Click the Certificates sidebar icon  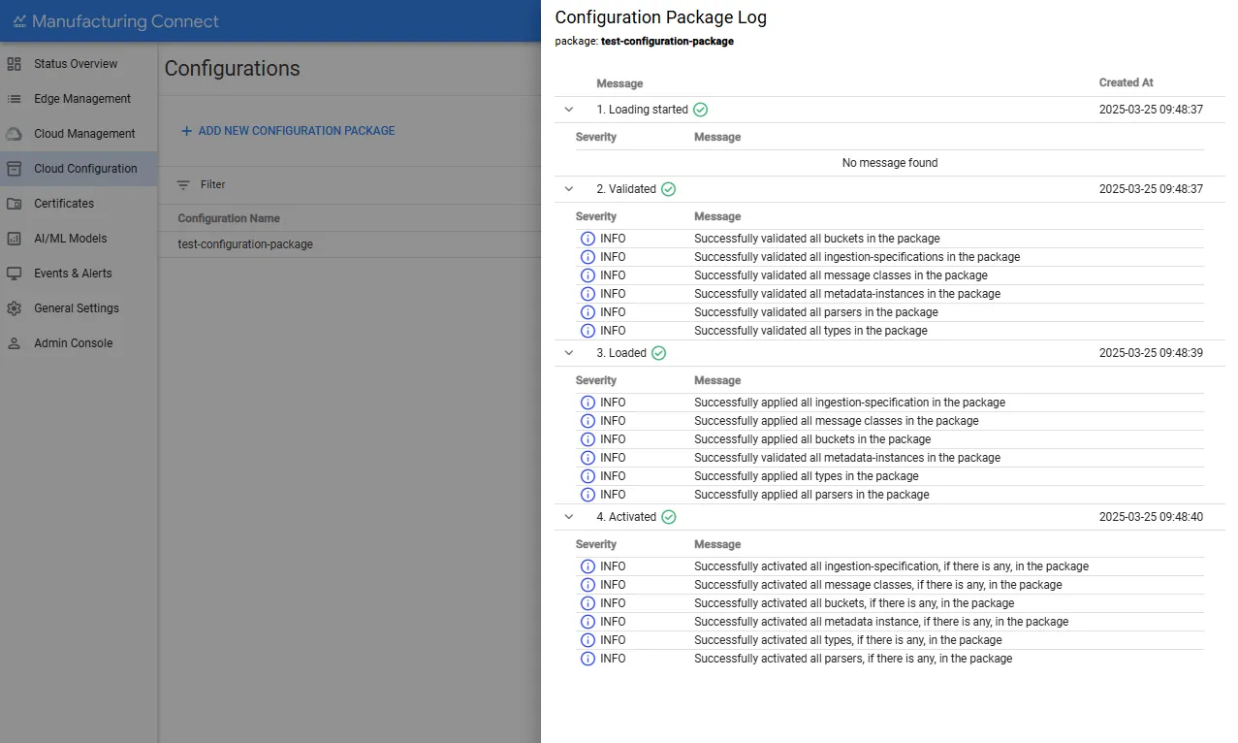click(14, 204)
